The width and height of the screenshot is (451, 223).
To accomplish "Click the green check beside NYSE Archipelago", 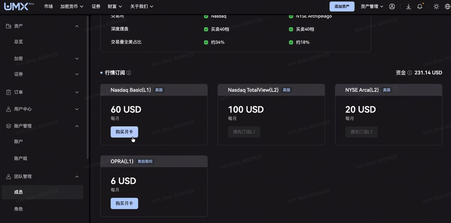I will [x=291, y=16].
